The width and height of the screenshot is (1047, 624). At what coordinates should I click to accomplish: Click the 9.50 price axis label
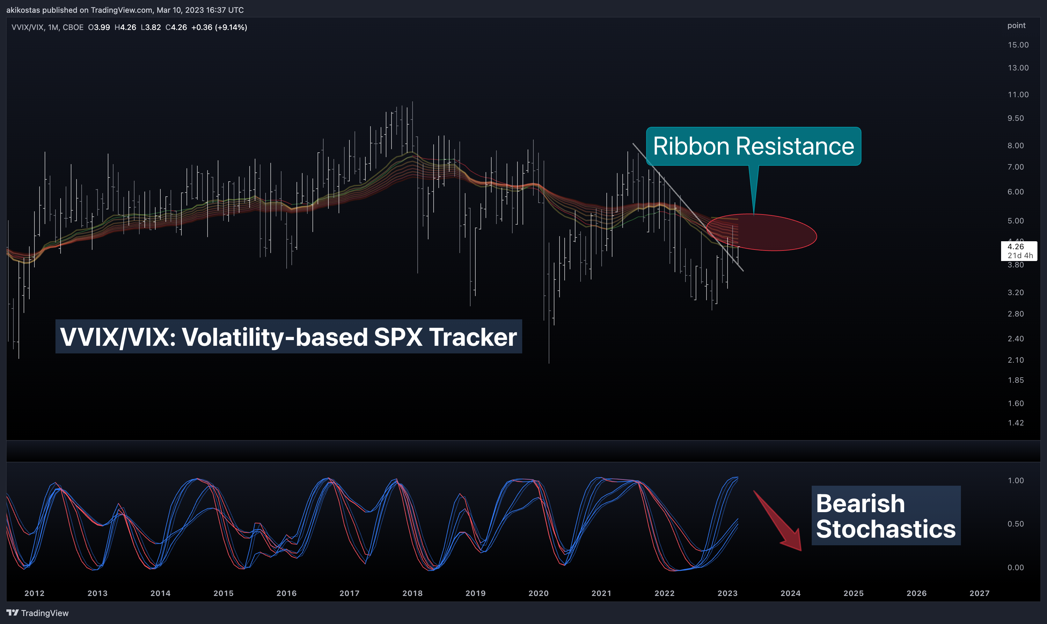(x=1015, y=119)
